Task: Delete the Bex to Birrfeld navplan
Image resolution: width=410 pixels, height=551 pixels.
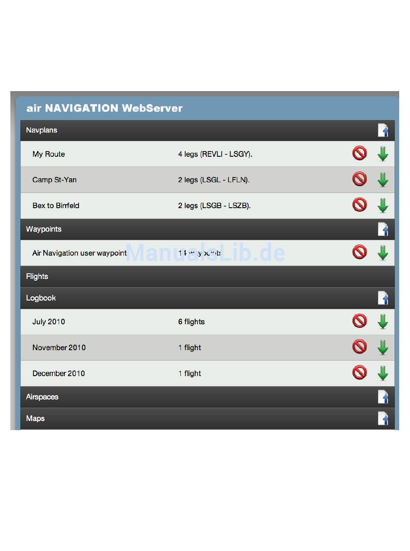Action: (x=360, y=205)
